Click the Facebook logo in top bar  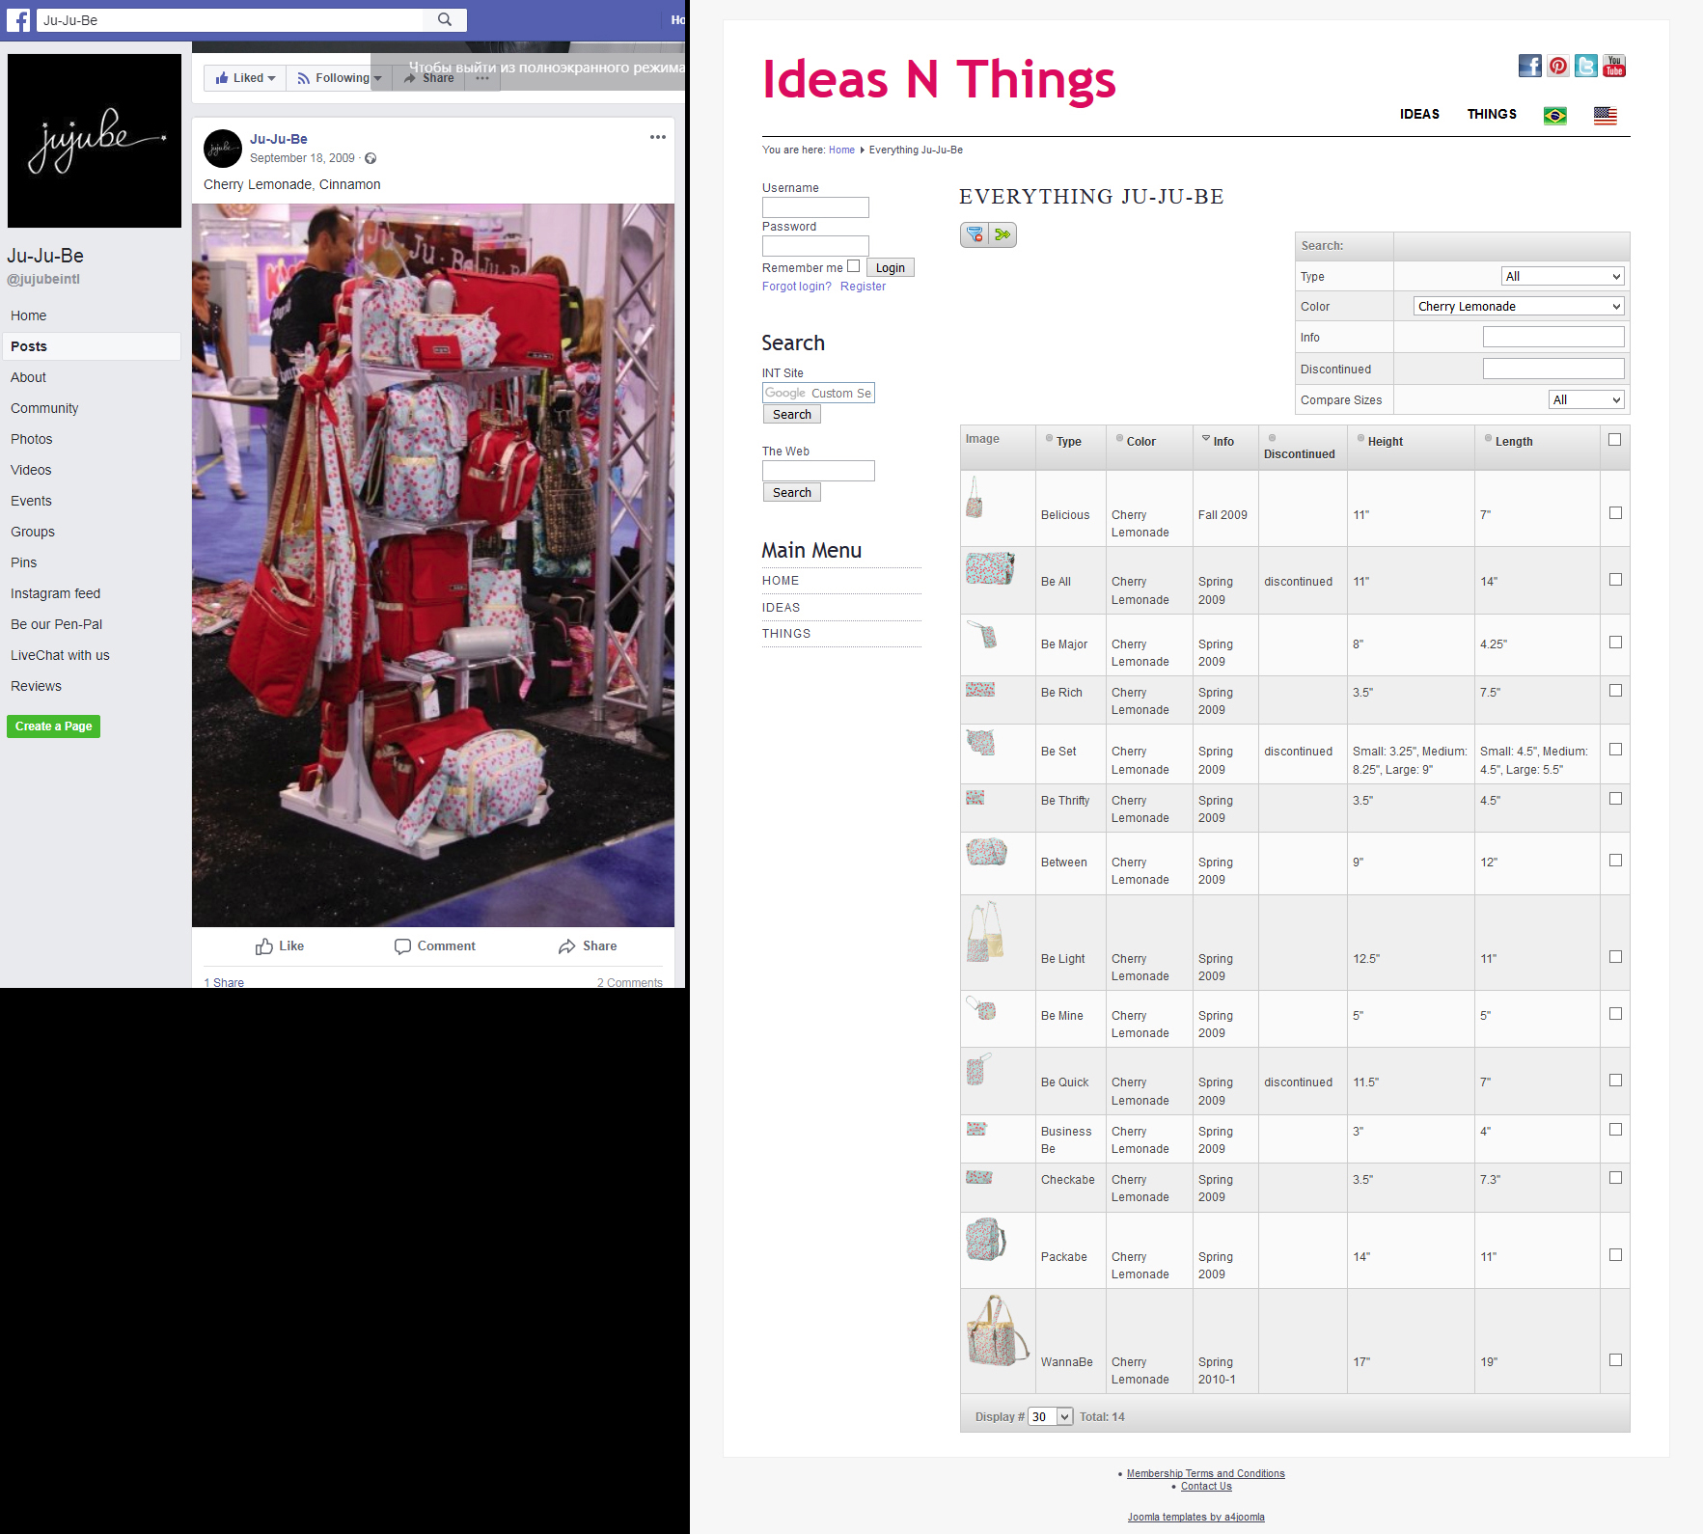click(x=18, y=19)
